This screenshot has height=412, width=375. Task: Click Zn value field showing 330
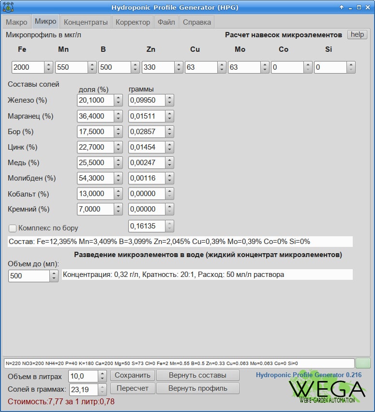(x=158, y=67)
